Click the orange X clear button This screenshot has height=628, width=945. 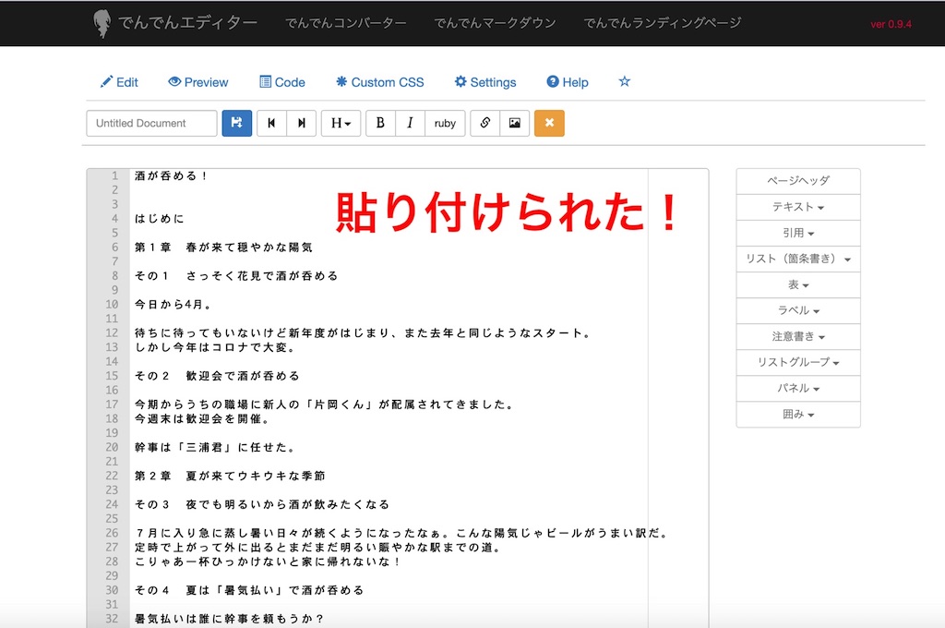[549, 123]
